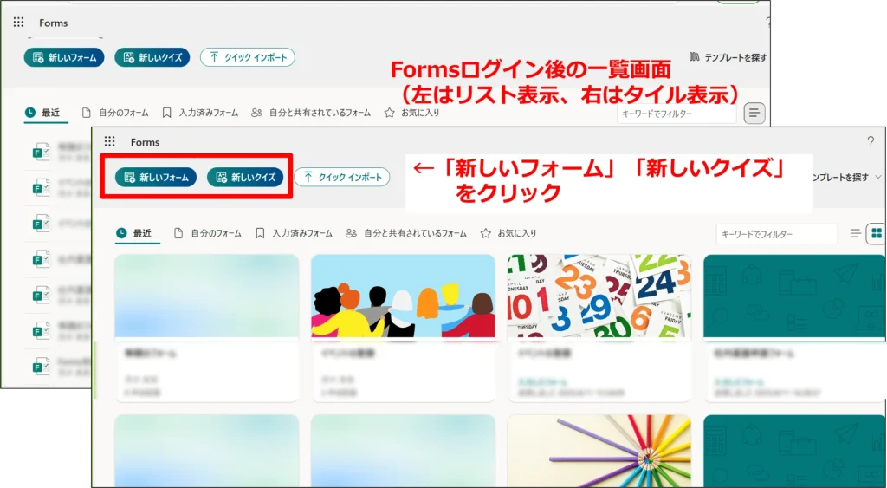The height and width of the screenshot is (488, 887).
Task: Open the app launcher in the front Forms window
Action: coord(110,141)
